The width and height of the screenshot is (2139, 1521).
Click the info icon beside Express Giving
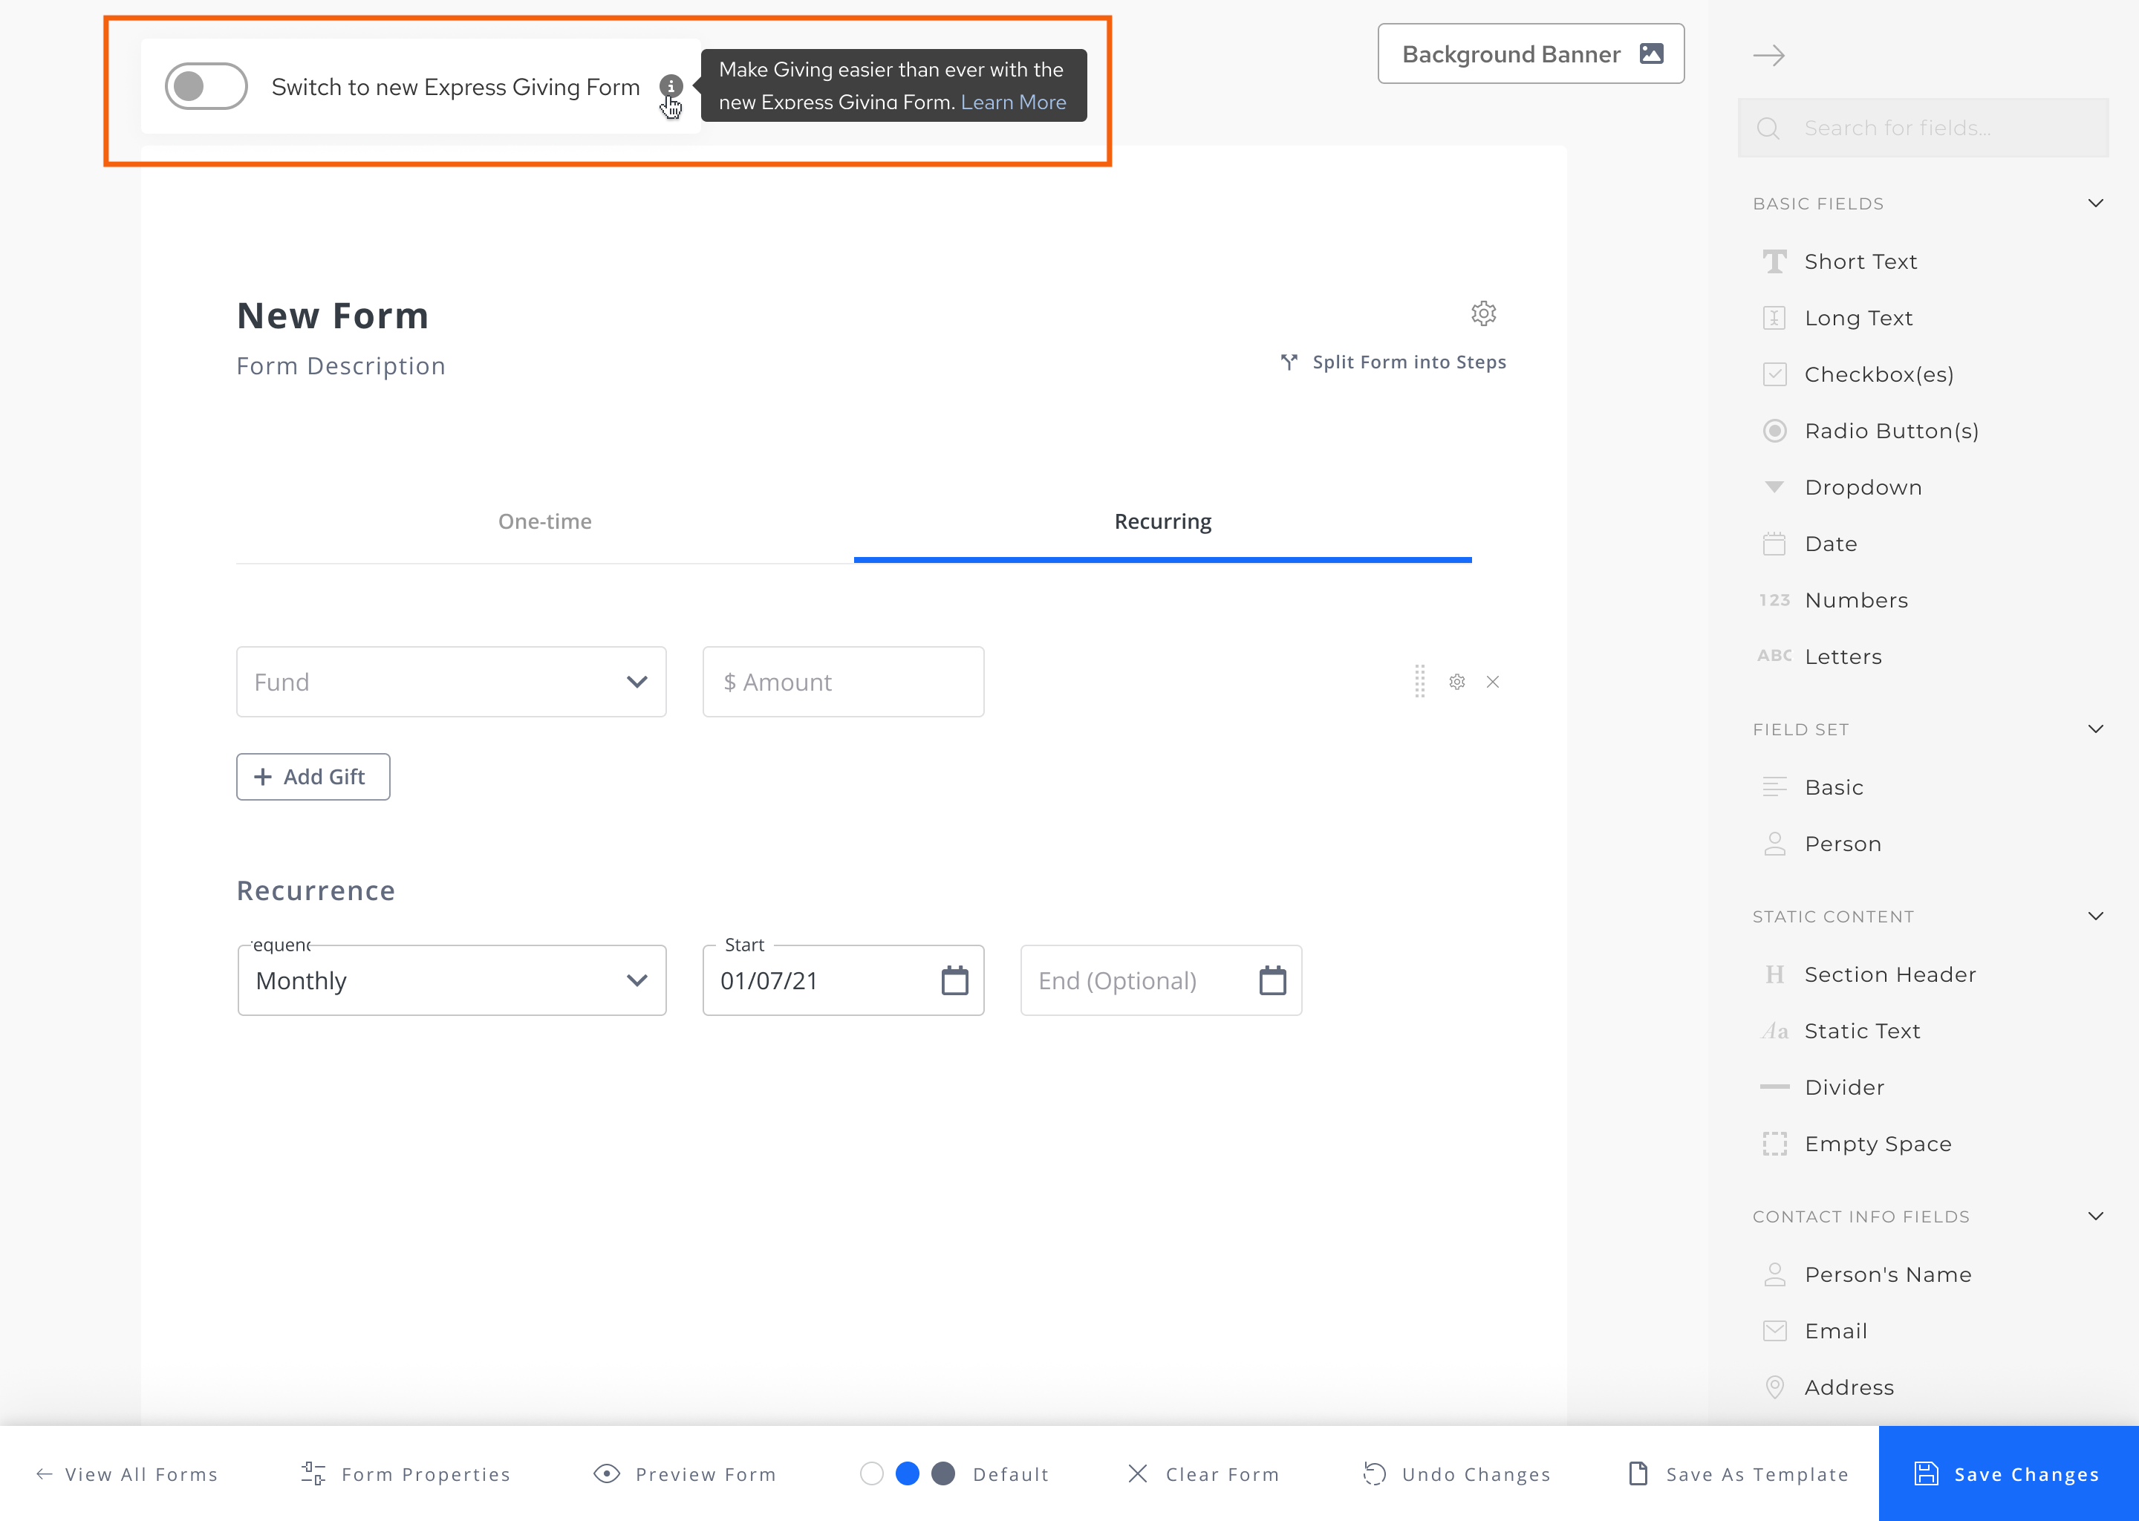pos(670,85)
